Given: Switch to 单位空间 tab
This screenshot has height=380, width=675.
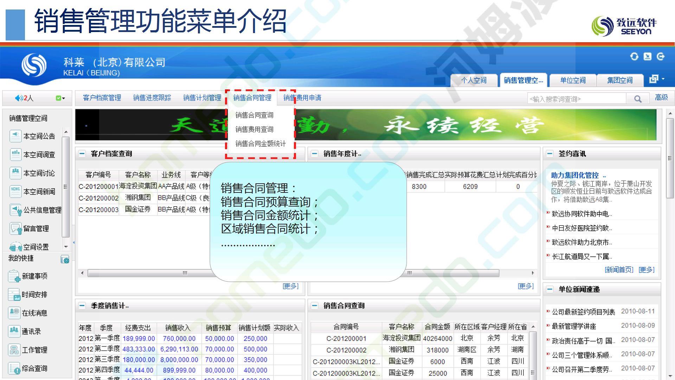Looking at the screenshot, I should [x=573, y=80].
